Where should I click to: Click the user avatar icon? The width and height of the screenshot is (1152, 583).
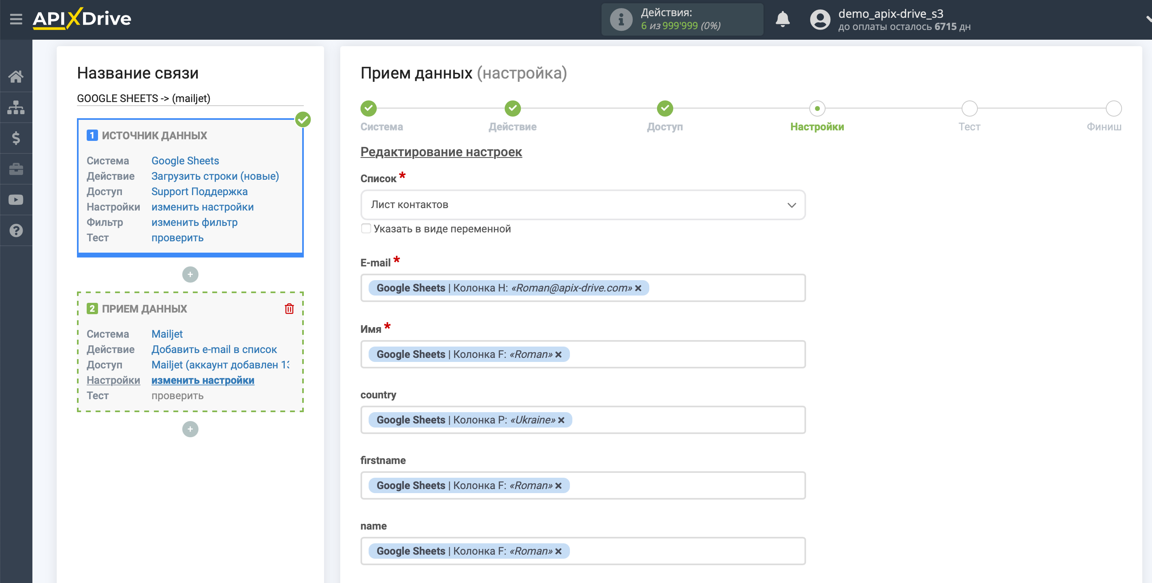820,20
